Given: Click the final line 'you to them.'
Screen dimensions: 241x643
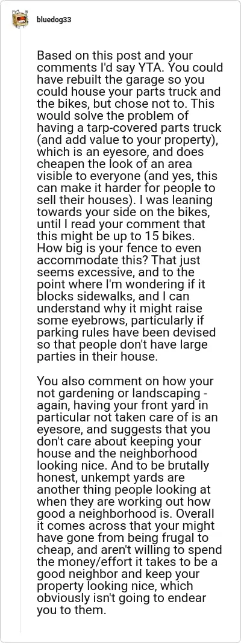Looking at the screenshot, I should [x=70, y=610].
